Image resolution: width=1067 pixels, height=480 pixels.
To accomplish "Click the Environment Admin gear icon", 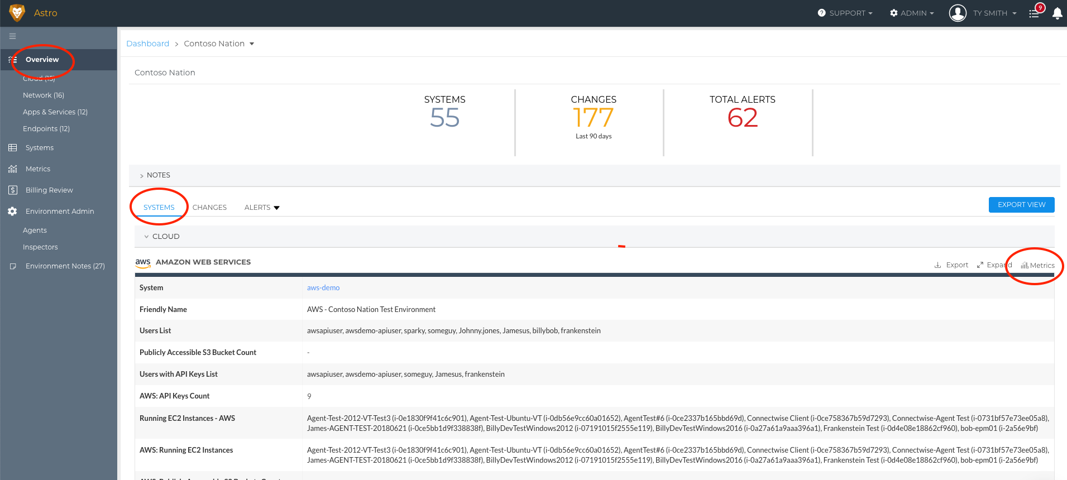I will [x=12, y=212].
